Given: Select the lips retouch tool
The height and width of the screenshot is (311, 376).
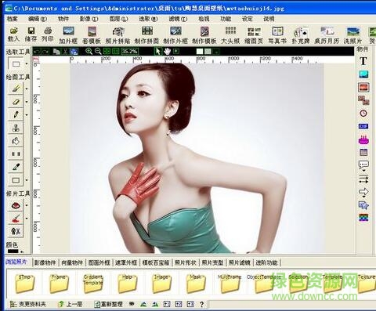Looking at the screenshot, I should [16, 205].
